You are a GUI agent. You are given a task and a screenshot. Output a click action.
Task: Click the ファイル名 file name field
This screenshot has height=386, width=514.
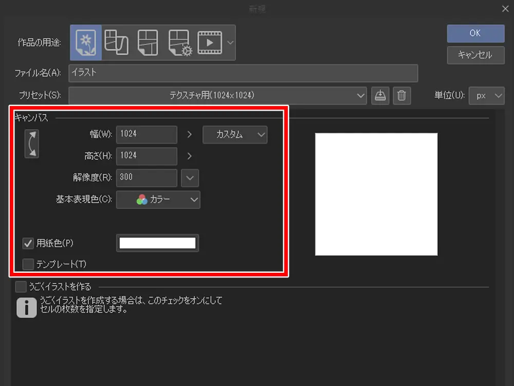coord(243,73)
